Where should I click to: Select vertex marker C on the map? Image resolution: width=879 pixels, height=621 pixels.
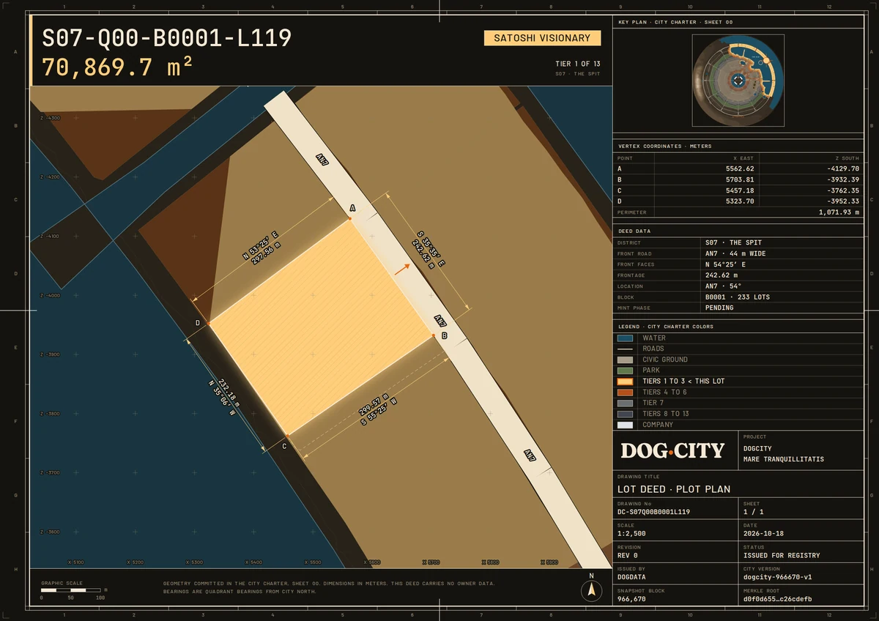tap(287, 436)
